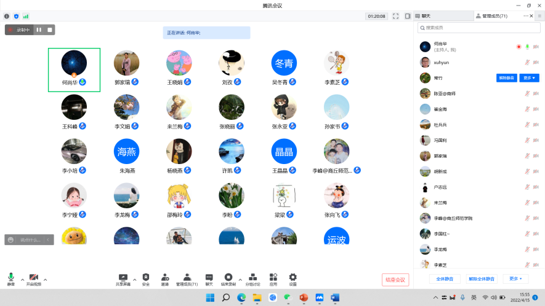Toggle the 开启视频 camera button

pos(33,278)
